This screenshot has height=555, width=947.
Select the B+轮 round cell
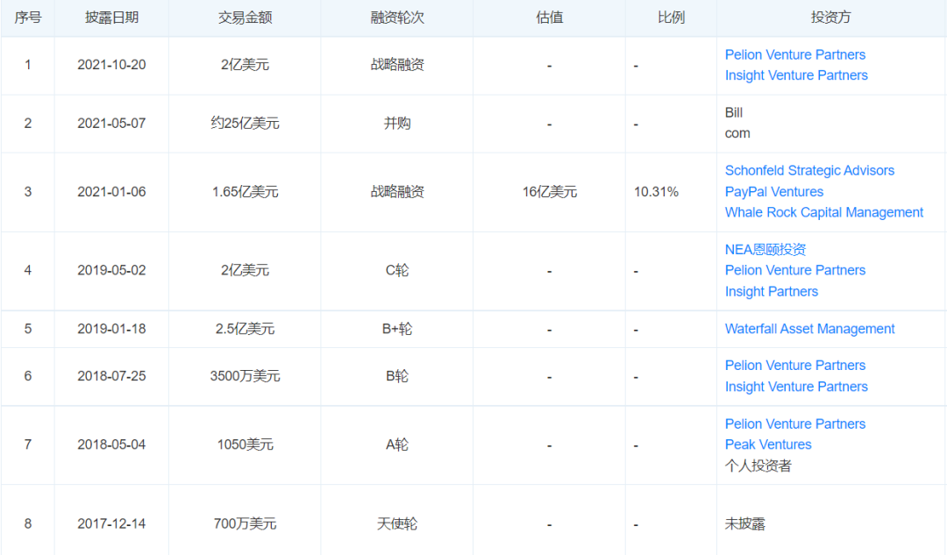(397, 329)
